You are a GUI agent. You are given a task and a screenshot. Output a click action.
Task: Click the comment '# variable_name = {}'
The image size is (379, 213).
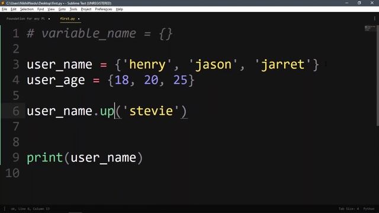[x=99, y=34]
